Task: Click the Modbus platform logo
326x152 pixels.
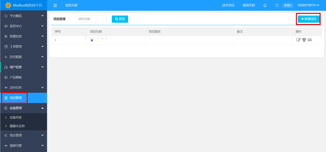Action: click(8, 5)
